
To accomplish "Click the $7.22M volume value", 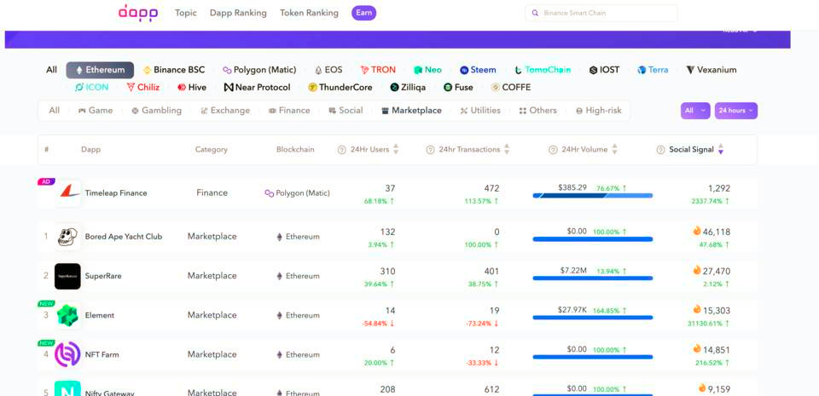I will pyautogui.click(x=572, y=271).
